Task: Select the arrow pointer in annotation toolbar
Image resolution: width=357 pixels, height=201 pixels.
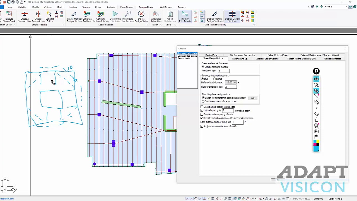Action: (x=316, y=85)
